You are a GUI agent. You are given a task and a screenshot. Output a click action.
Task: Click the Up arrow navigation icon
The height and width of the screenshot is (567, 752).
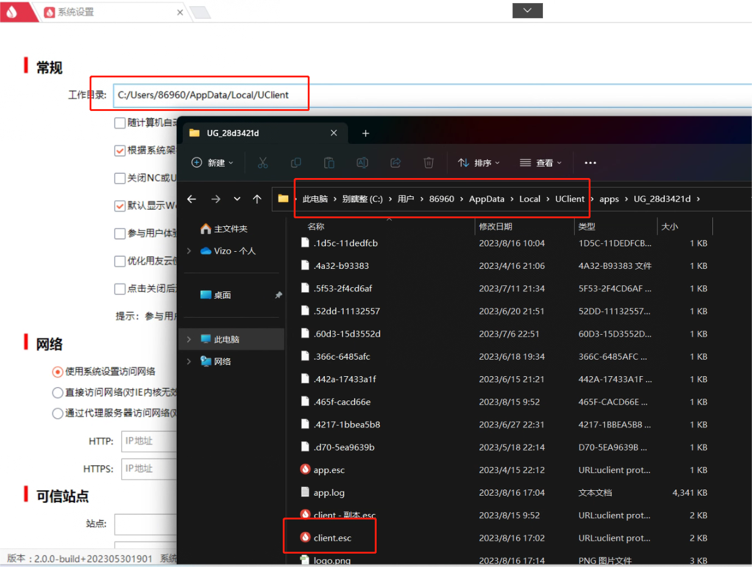click(257, 199)
